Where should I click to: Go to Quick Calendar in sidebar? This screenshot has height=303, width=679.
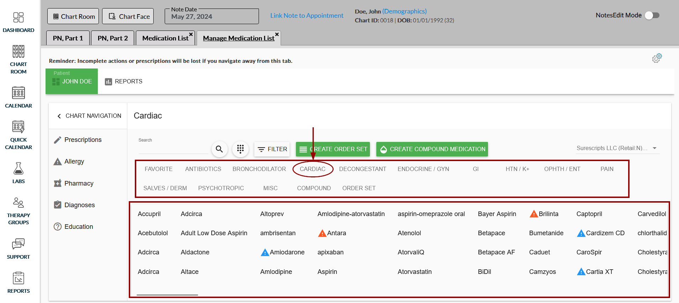(18, 135)
